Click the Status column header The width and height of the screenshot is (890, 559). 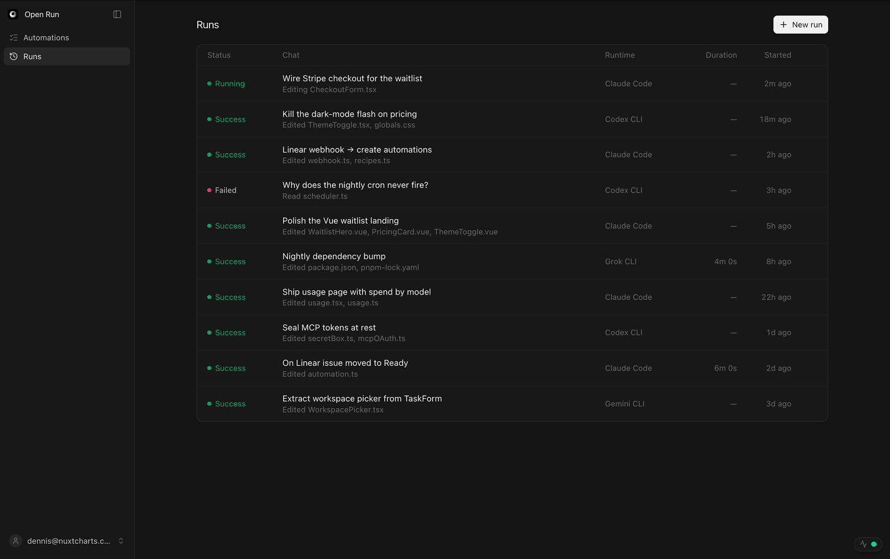(x=219, y=55)
